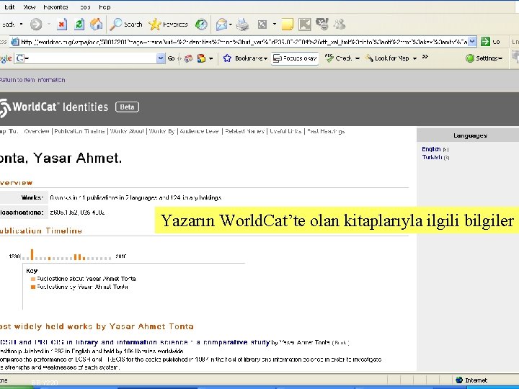
Task: Open Favorites star toolbar button
Action: point(168,24)
